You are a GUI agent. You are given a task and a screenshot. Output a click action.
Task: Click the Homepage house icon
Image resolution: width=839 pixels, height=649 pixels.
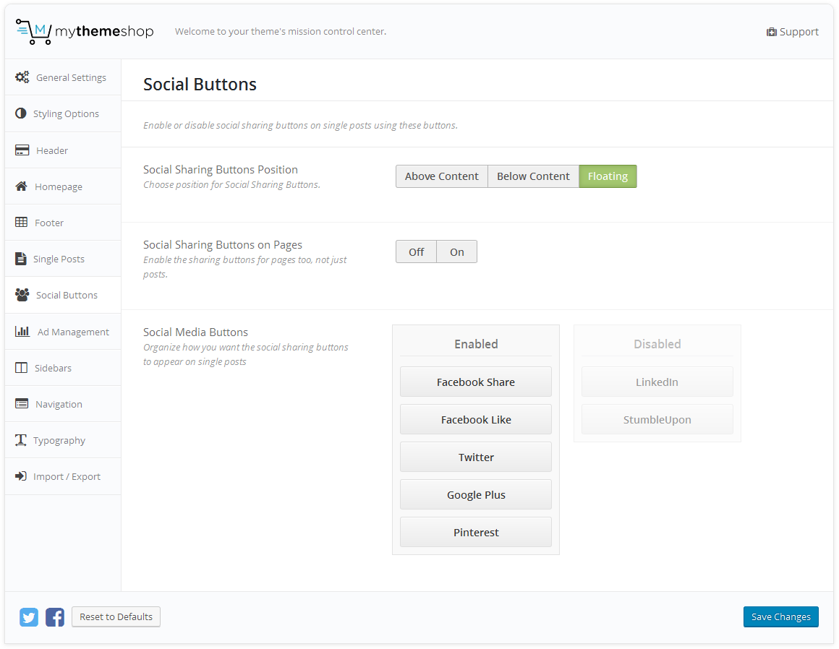22,186
